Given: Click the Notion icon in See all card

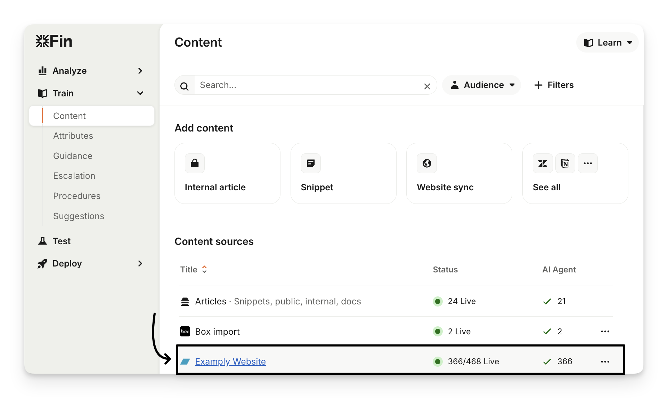Looking at the screenshot, I should (565, 163).
